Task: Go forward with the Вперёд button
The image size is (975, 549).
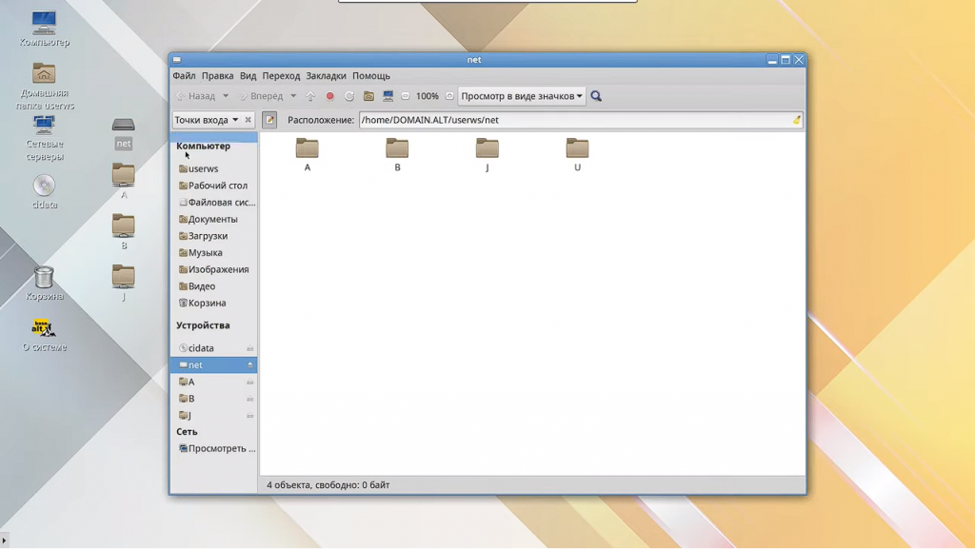Action: click(262, 96)
